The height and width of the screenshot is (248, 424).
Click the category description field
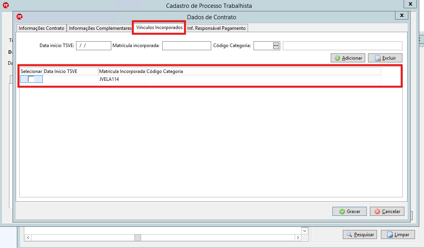click(342, 46)
